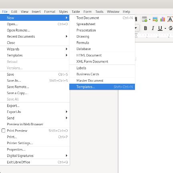Open the Format menu
173x173 pixels.
(50, 12)
